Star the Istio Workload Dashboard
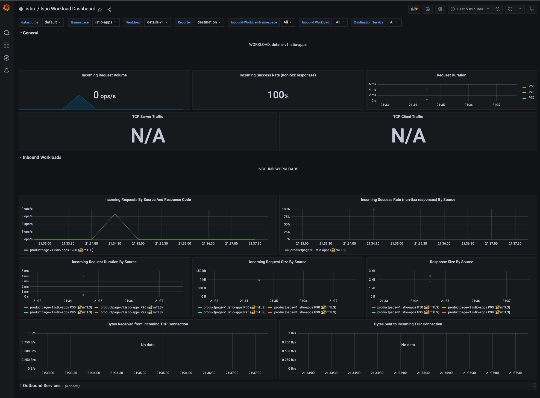Viewport: 540px width, 398px height. pyautogui.click(x=100, y=9)
